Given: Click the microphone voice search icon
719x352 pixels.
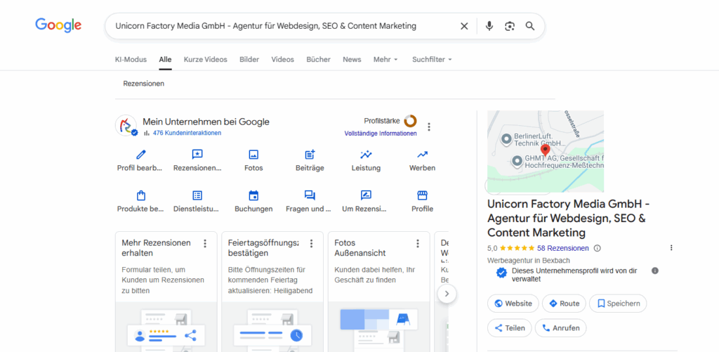Looking at the screenshot, I should pyautogui.click(x=489, y=26).
